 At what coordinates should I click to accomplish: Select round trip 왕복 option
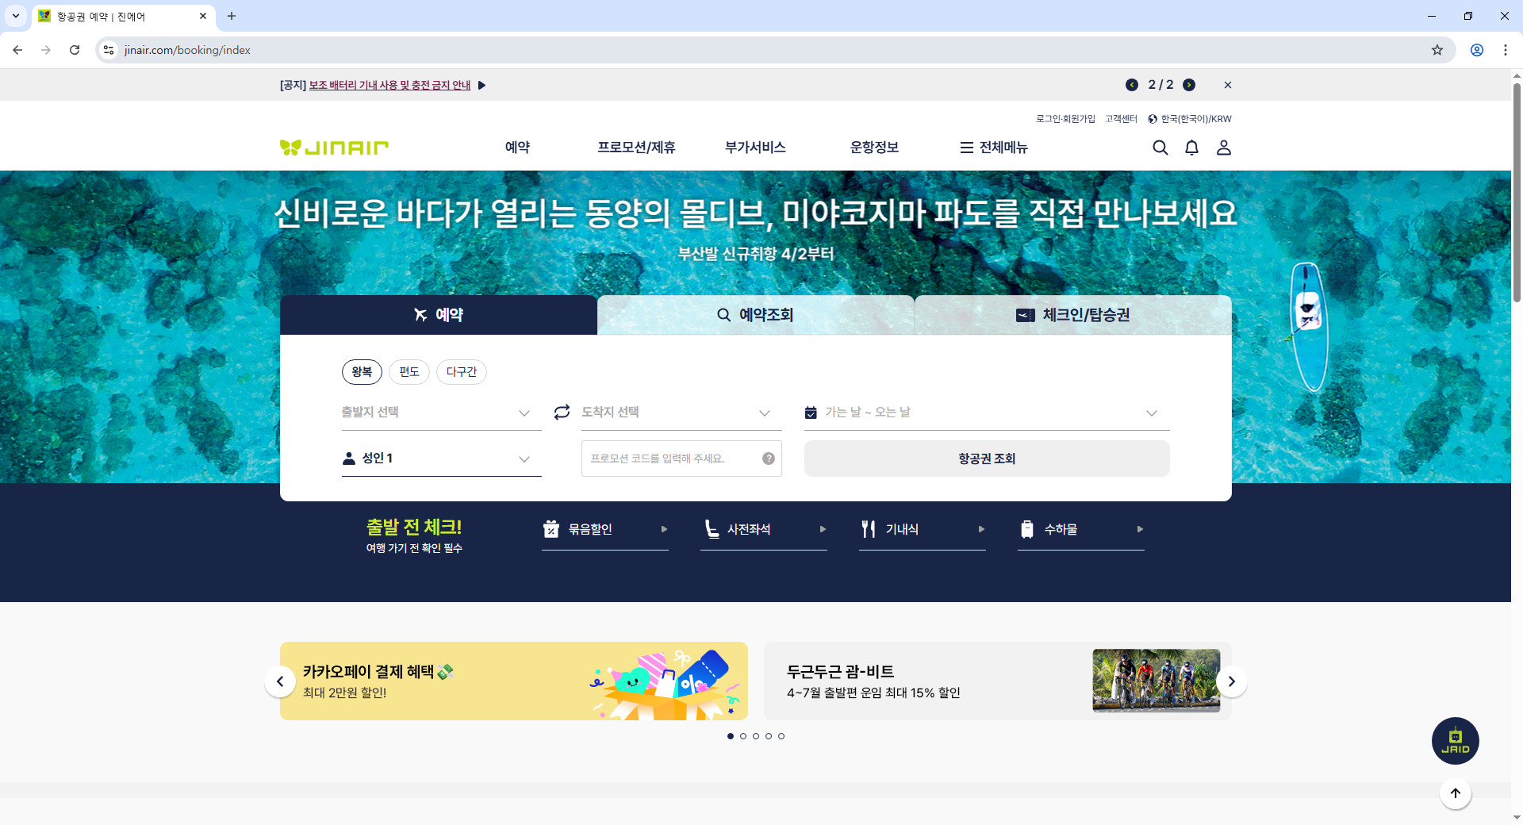click(x=362, y=372)
